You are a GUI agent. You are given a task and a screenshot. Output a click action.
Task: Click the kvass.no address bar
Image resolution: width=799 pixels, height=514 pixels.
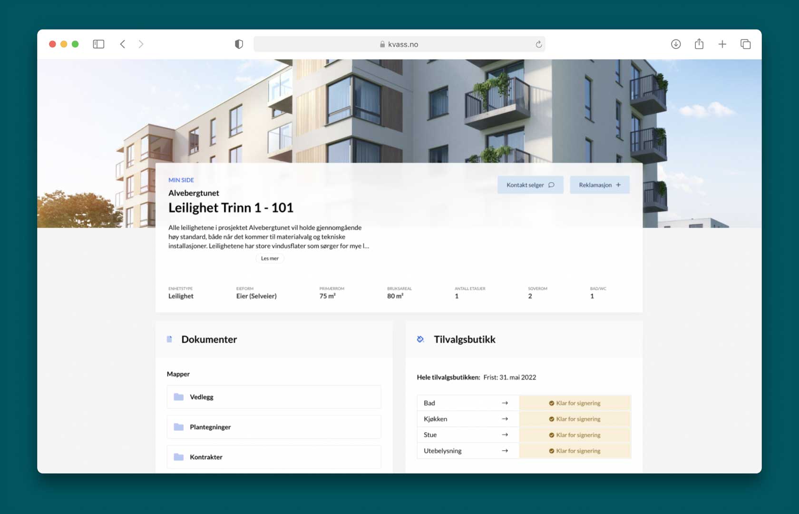point(399,44)
